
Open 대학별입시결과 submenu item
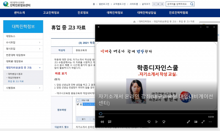[15, 74]
